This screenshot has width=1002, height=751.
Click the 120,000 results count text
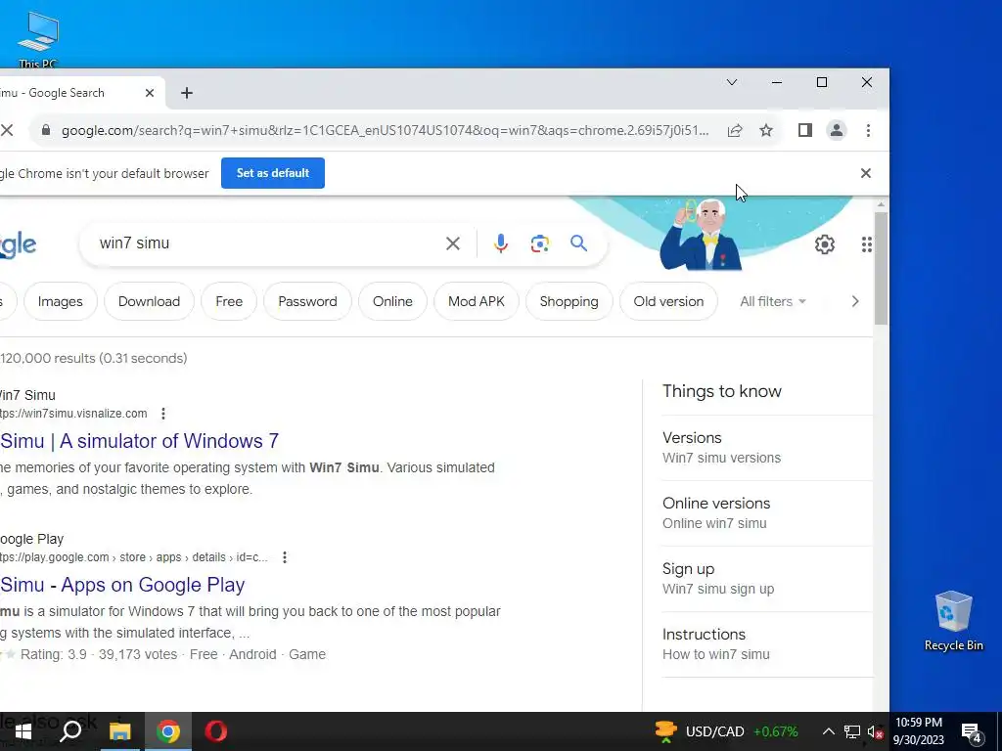pos(93,358)
